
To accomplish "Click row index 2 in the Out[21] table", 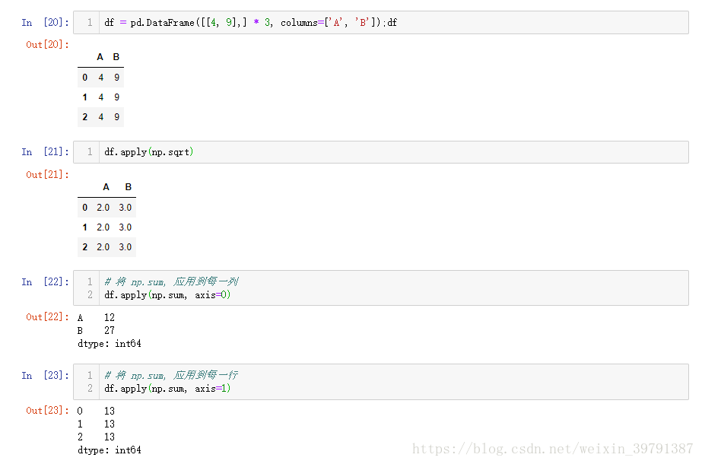I will tap(84, 247).
